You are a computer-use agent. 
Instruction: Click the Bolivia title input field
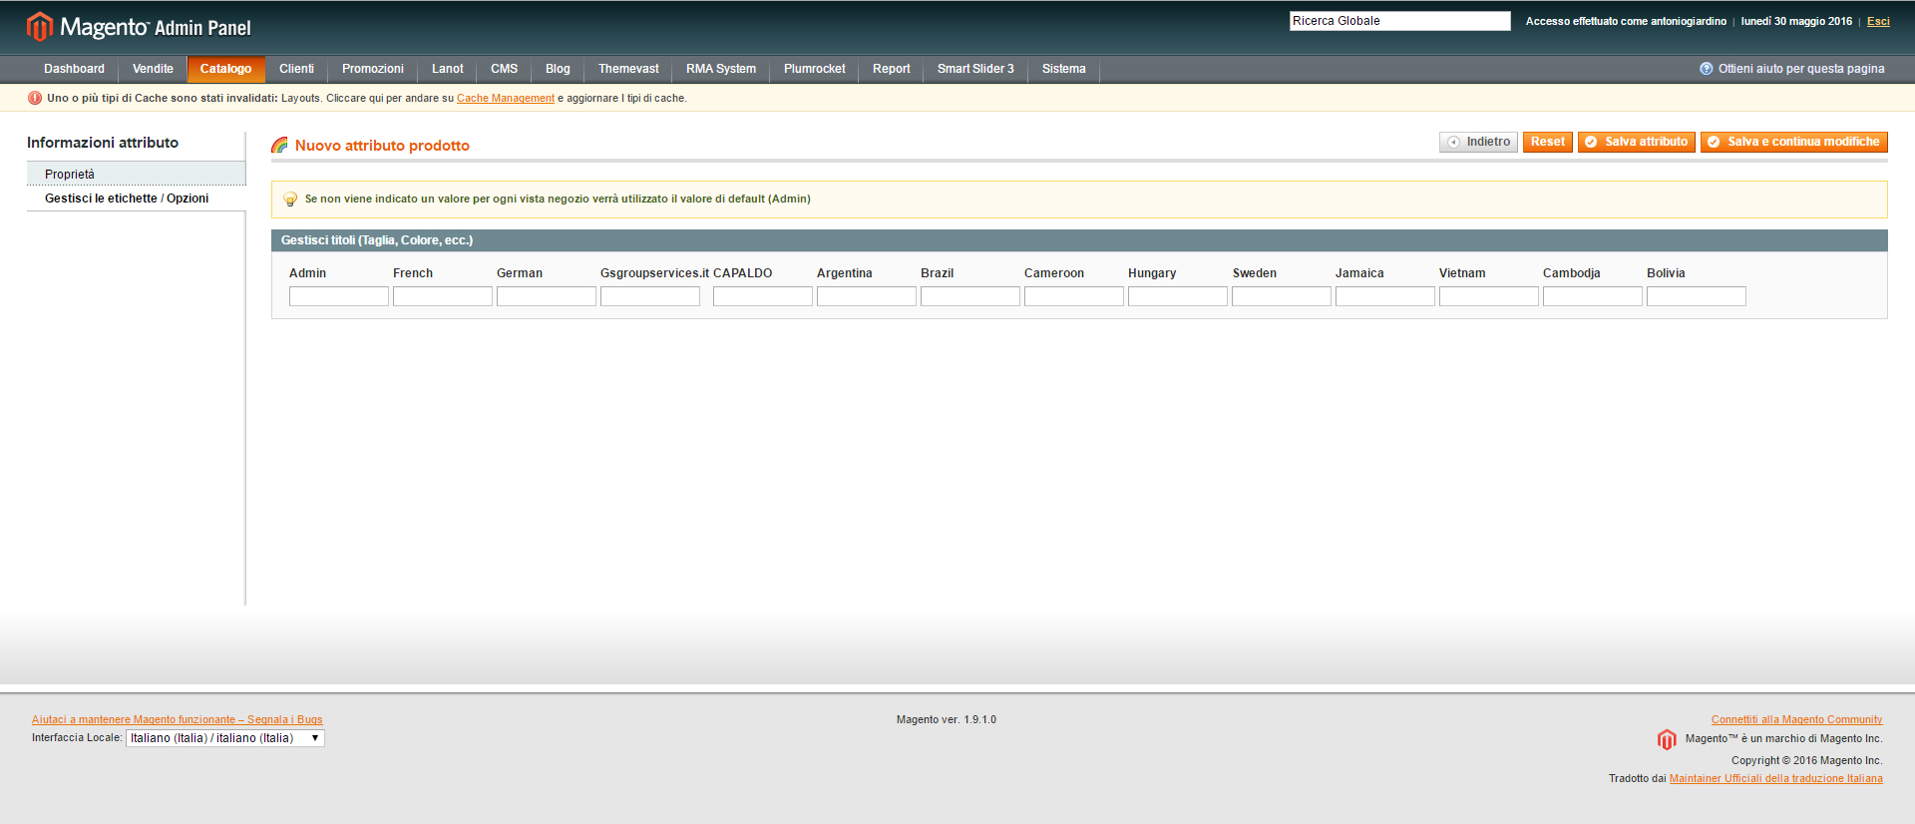tap(1697, 296)
